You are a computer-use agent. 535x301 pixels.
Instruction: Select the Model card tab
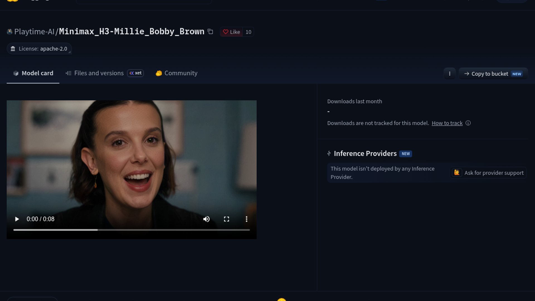click(33, 73)
